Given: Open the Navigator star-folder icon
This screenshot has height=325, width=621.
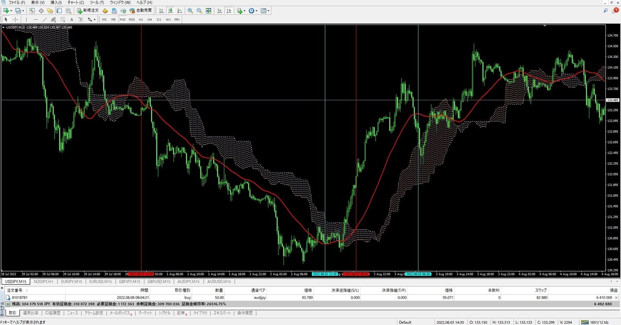Looking at the screenshot, I should click(50, 10).
